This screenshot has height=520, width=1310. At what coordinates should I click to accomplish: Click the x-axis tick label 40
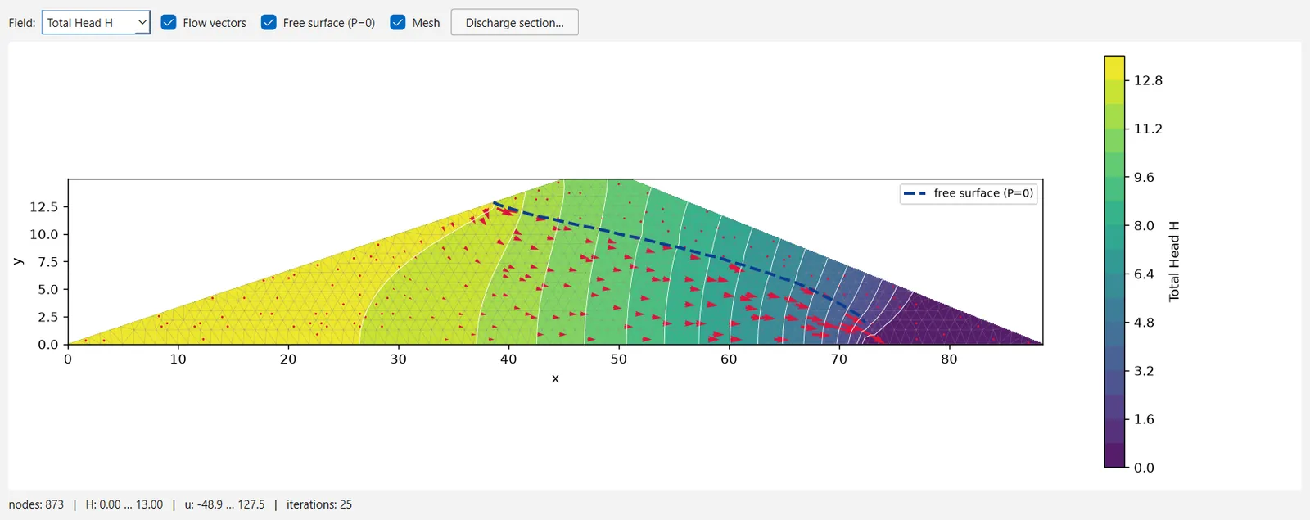(508, 359)
